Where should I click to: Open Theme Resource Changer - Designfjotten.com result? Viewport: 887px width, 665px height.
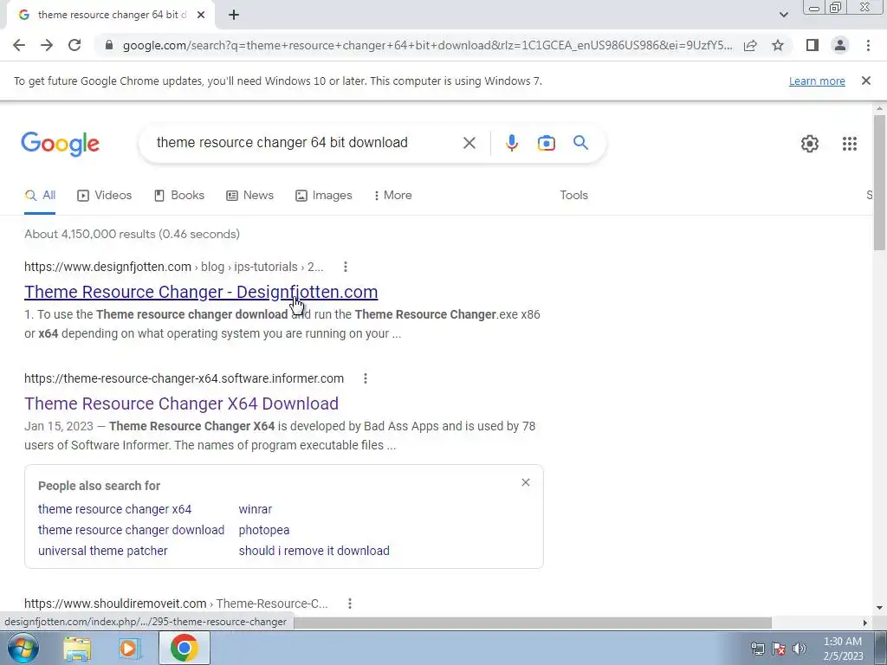pos(201,292)
